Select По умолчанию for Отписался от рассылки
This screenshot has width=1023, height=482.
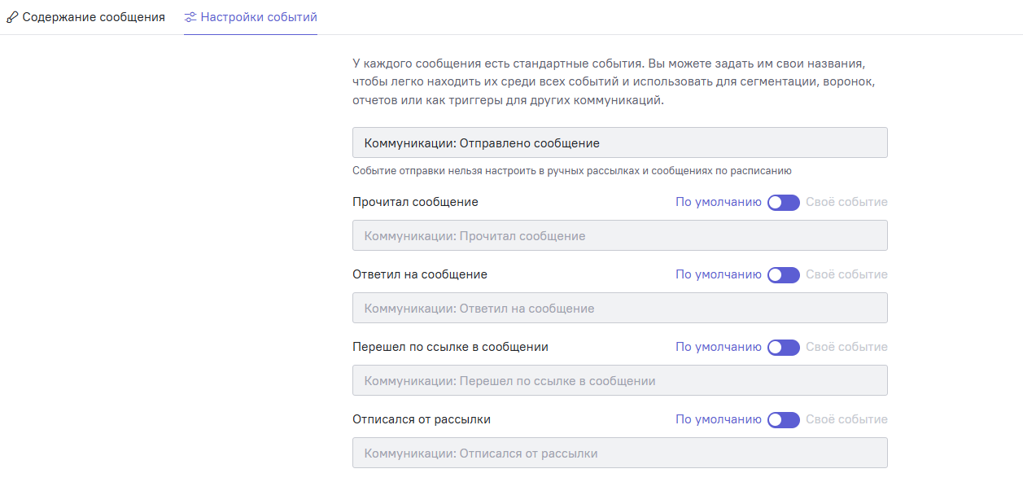point(719,420)
